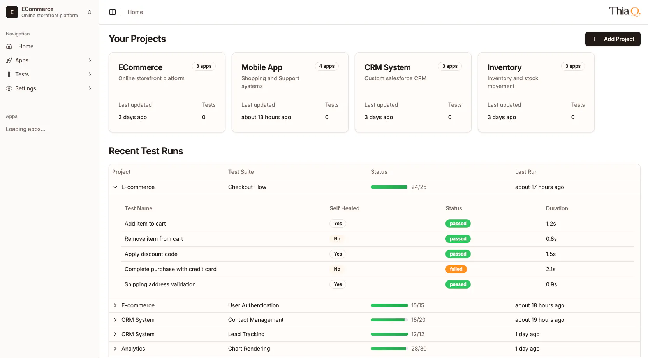Viewport: 648px width, 358px height.
Task: Expand the Settings navigation submenu chevron
Action: (x=90, y=88)
